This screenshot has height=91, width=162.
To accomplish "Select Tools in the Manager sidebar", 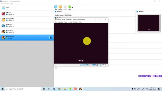I will [27, 8].
